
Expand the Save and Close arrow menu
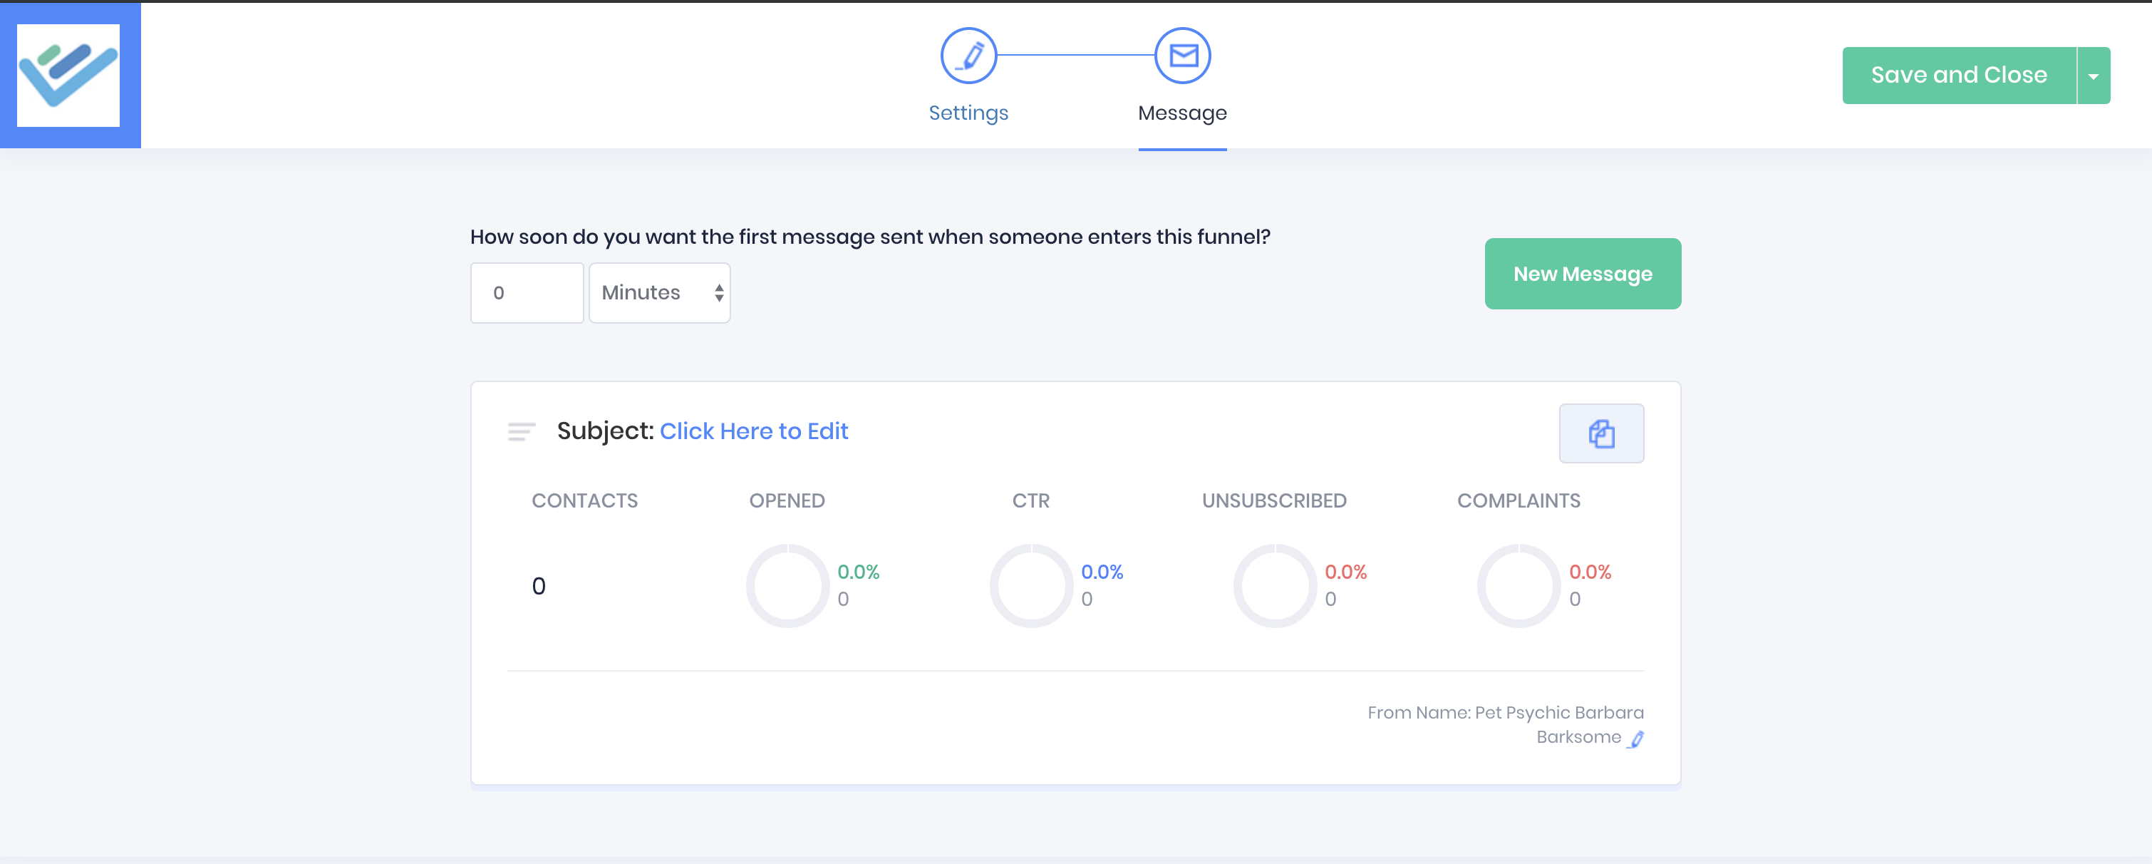tap(2094, 76)
